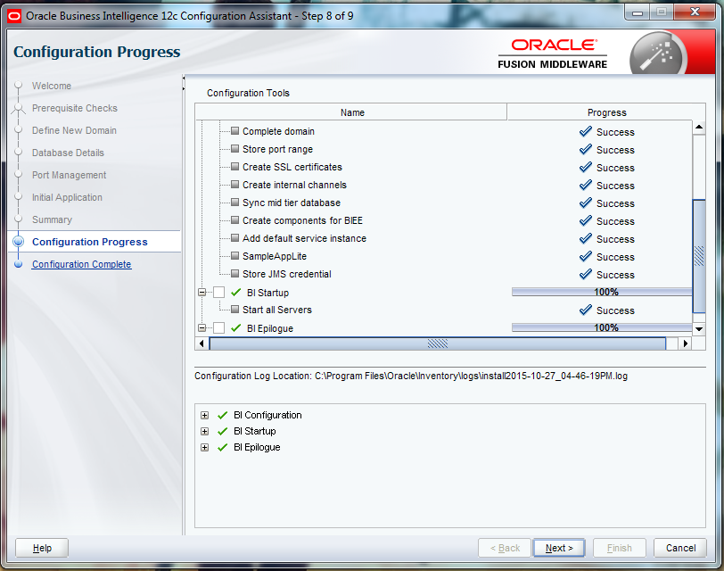Click the Success checkmark for Start all Servers

586,310
